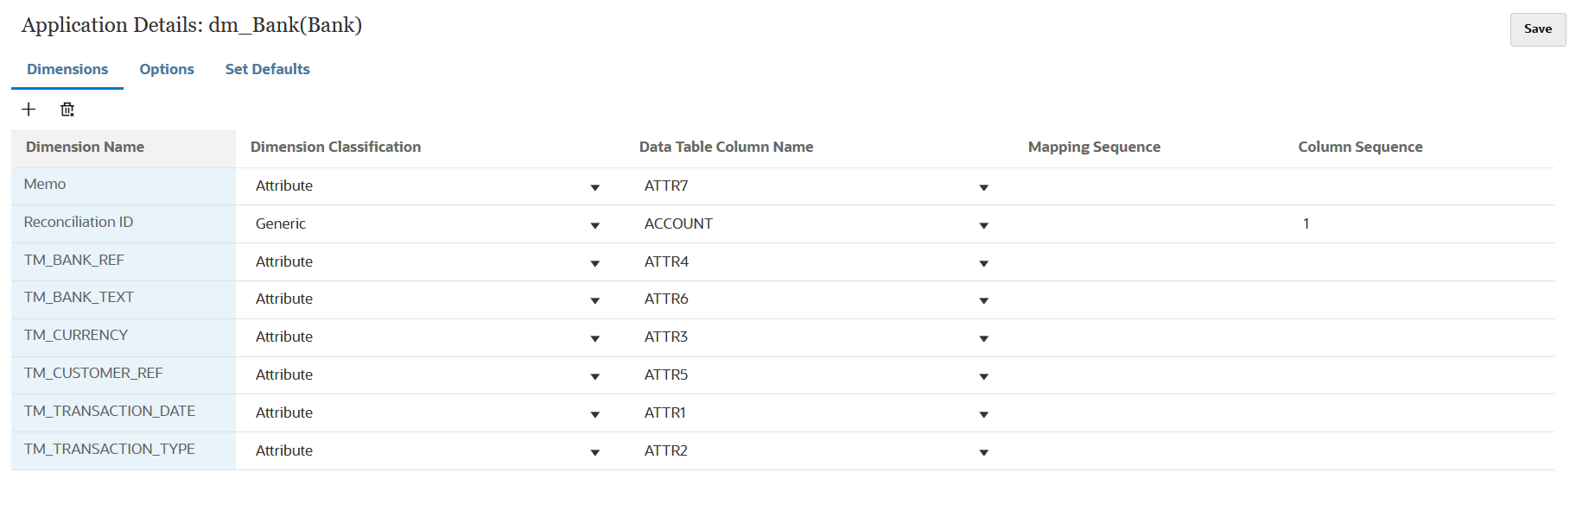
Task: Select the TM_TRANSACTION_DATE dimension name
Action: click(x=110, y=411)
